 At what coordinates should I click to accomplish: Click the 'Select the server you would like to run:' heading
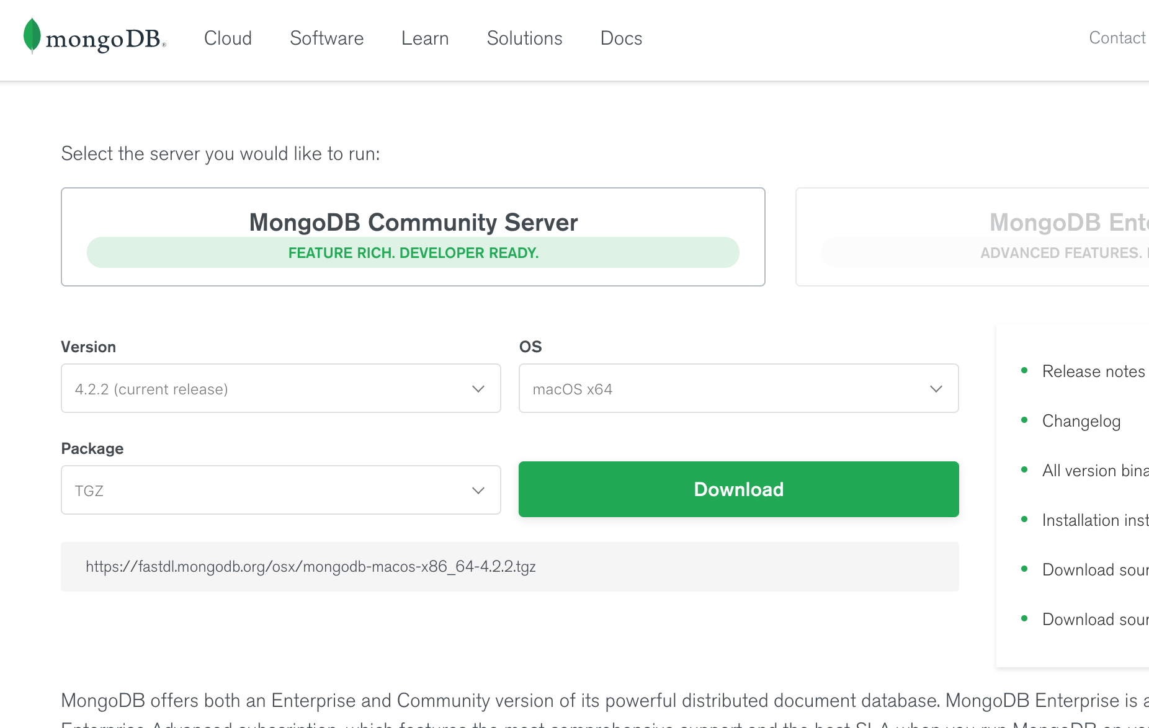[220, 154]
